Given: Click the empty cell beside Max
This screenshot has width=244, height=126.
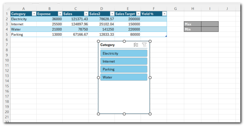Looking at the screenshot, I should tap(210, 24).
